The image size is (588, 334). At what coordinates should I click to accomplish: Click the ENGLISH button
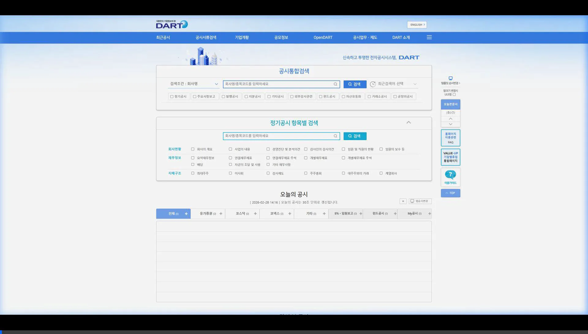click(x=417, y=25)
